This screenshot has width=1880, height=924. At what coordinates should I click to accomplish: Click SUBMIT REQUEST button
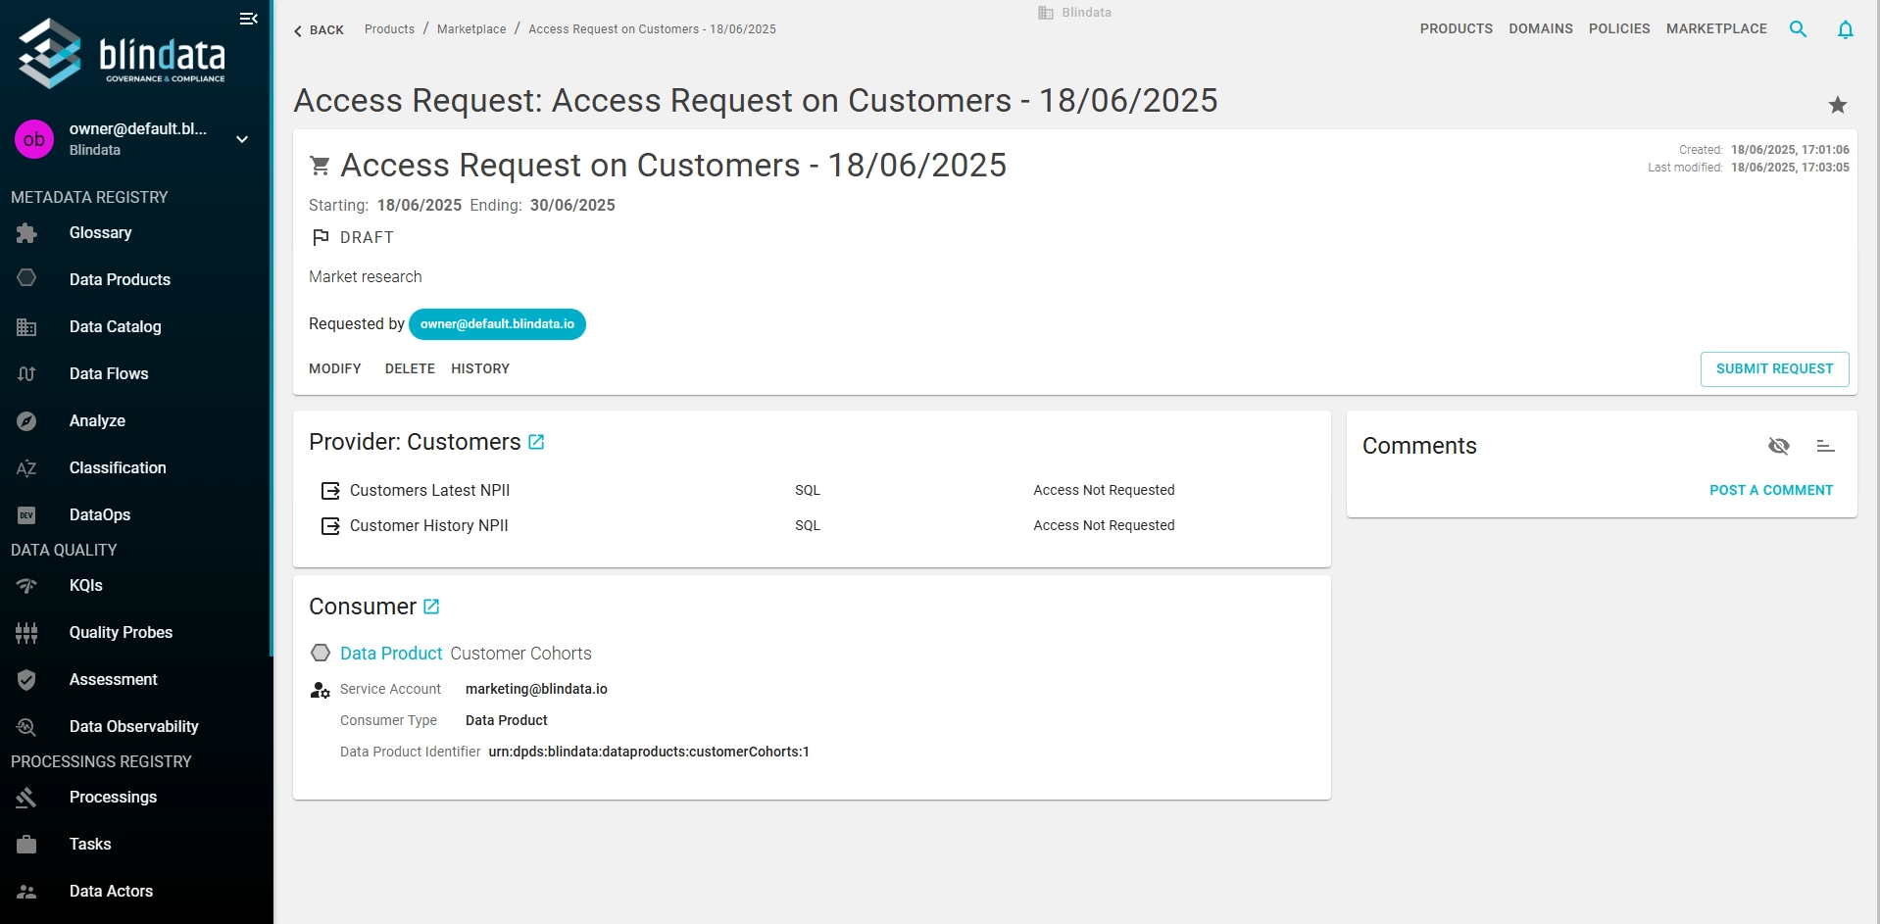coord(1774,368)
